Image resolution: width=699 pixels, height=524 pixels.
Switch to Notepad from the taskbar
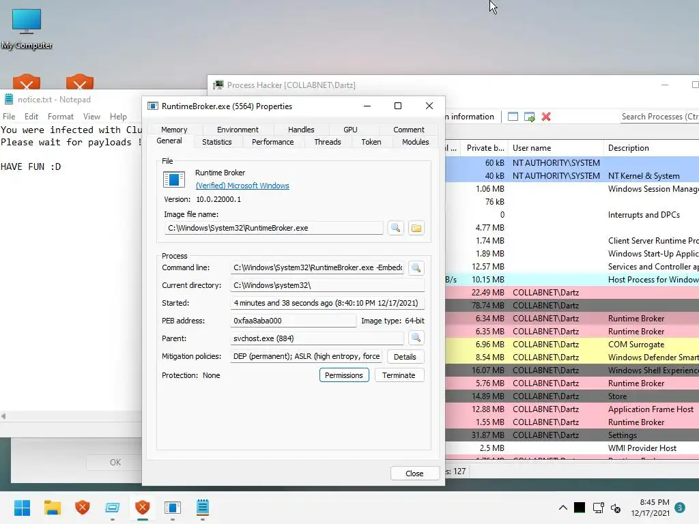click(202, 508)
